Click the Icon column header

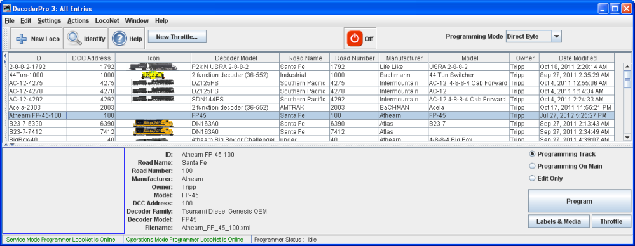click(153, 58)
